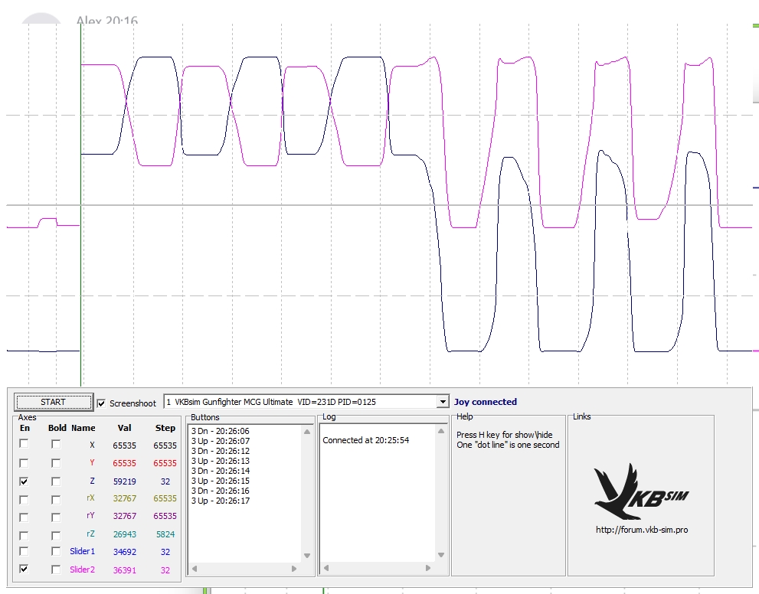The width and height of the screenshot is (759, 594).
Task: Select the VKBsim Gunfighter MCG Ultimate combo box
Action: coord(300,402)
